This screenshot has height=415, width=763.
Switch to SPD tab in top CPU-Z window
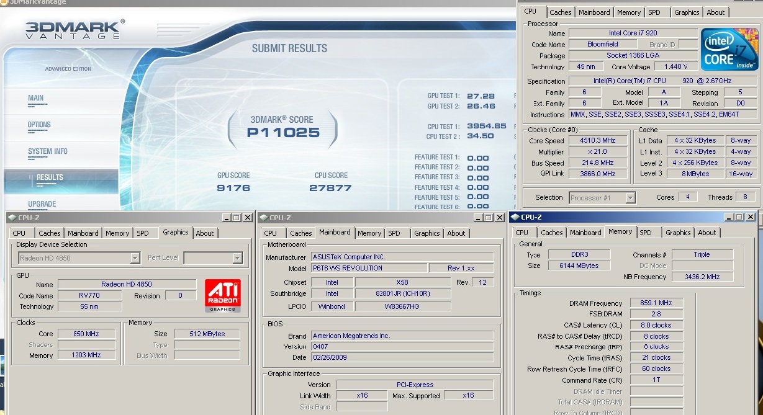point(654,12)
